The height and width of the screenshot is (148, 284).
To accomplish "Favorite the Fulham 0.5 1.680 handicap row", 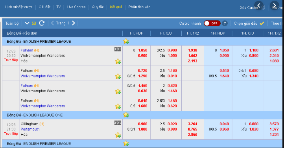I will [x=118, y=106].
